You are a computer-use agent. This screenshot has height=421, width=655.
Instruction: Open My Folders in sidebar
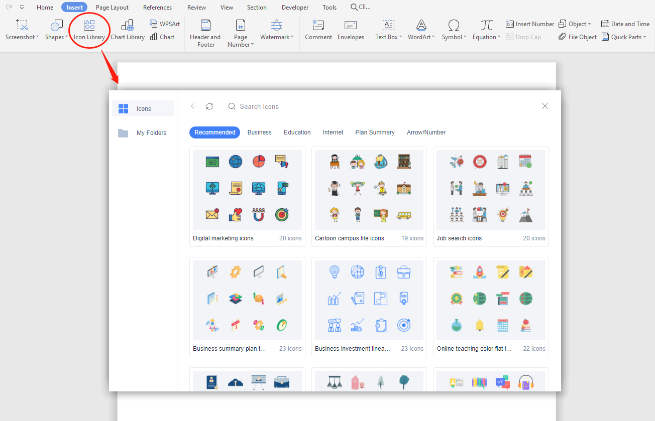pos(151,133)
